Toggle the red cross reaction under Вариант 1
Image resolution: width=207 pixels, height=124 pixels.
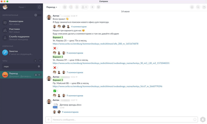click(x=55, y=48)
